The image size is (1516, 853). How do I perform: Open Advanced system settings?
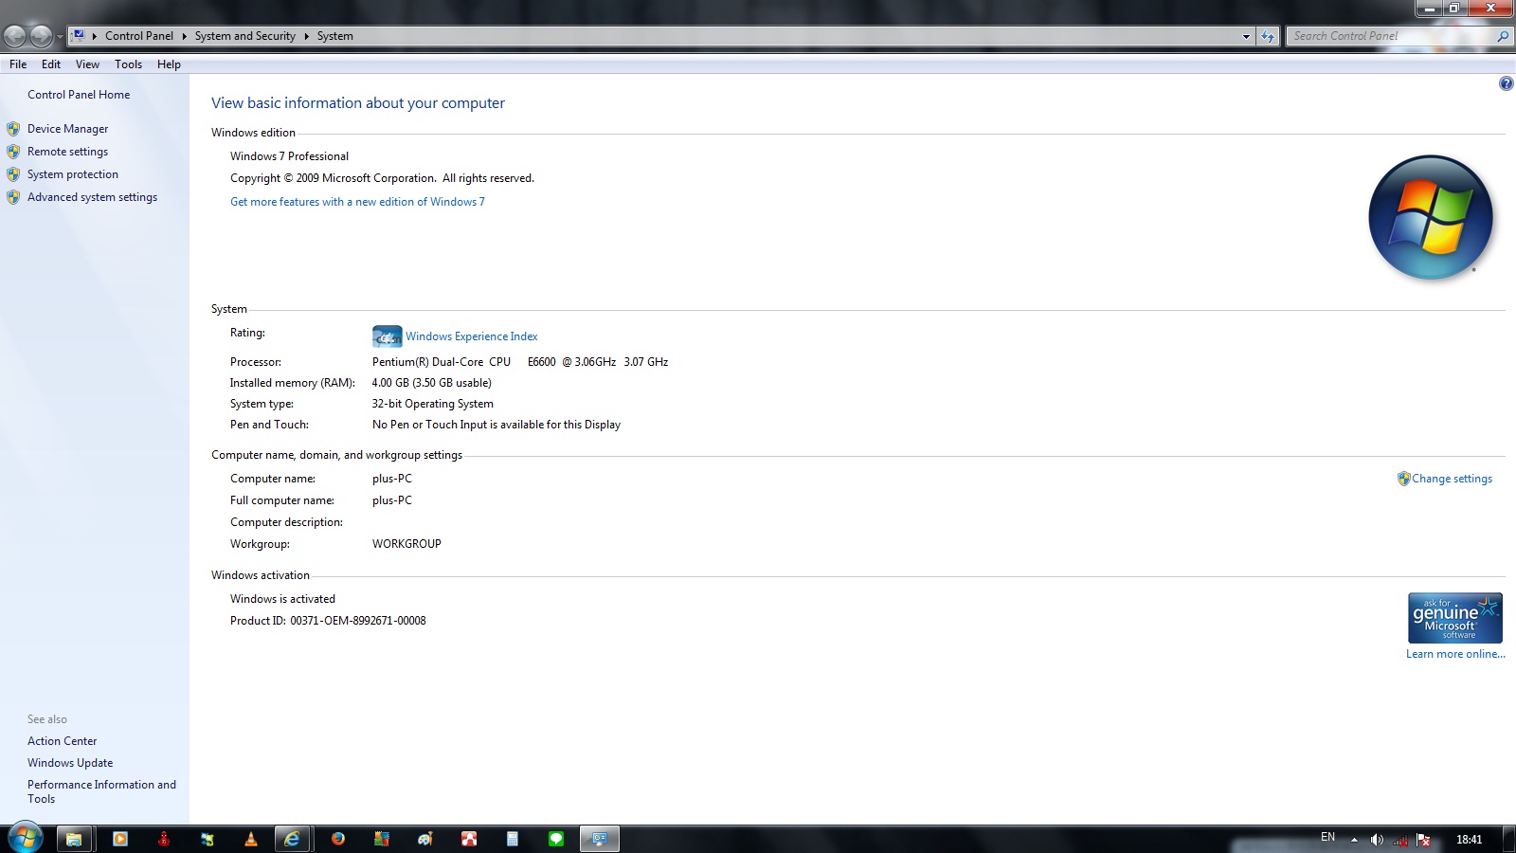92,197
